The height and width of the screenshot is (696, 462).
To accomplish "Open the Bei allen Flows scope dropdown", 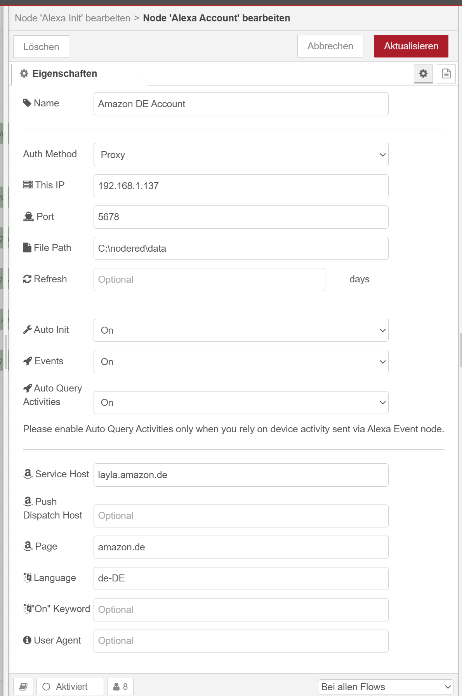I will pos(386,687).
